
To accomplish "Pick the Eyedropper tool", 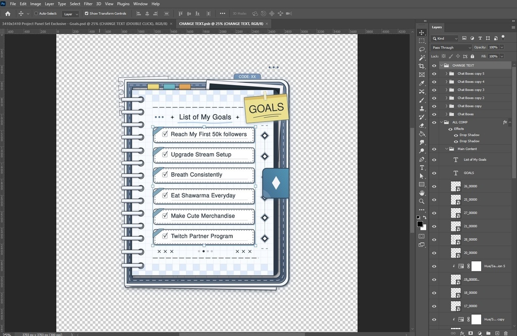I will 422,83.
